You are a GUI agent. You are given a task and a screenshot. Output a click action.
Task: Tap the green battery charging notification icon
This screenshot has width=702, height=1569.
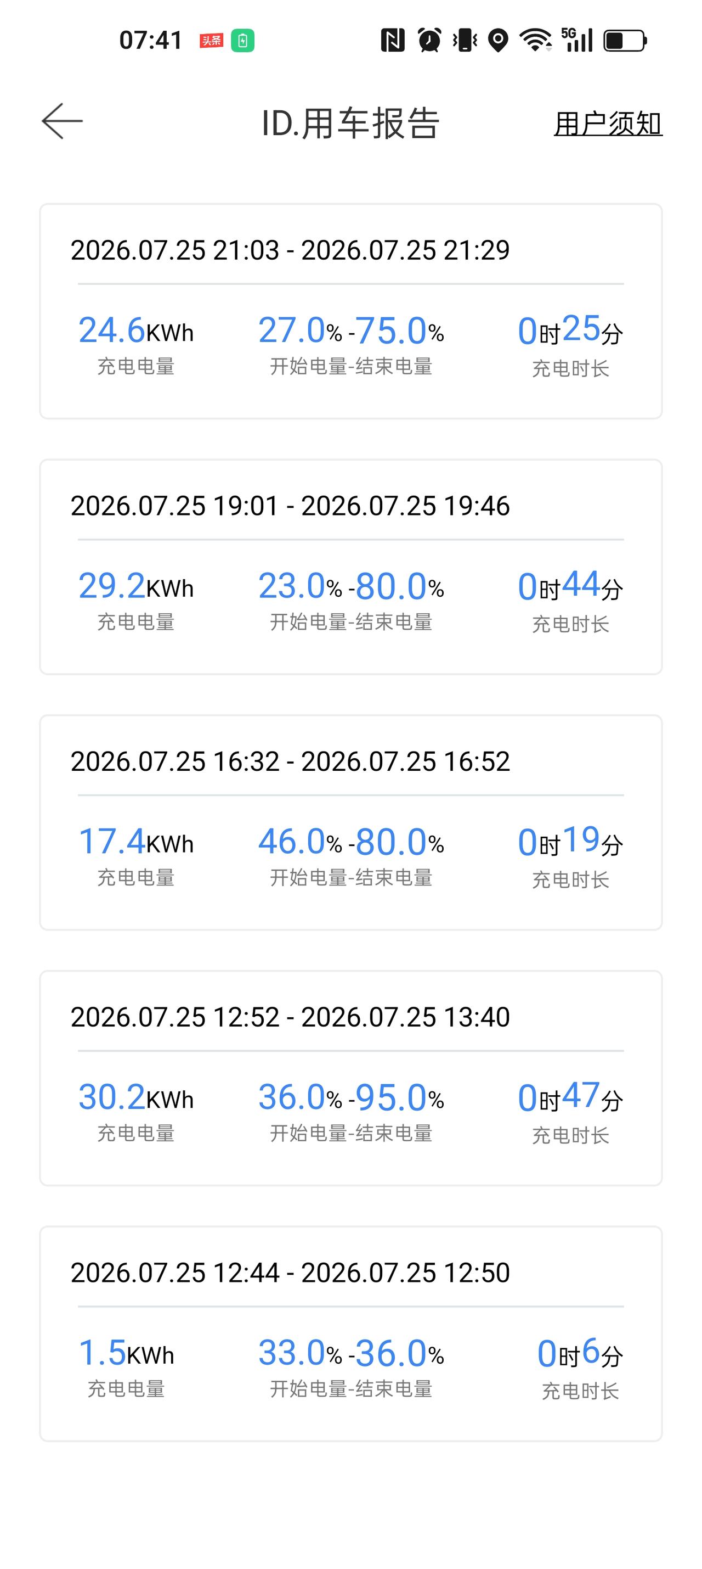[x=243, y=41]
